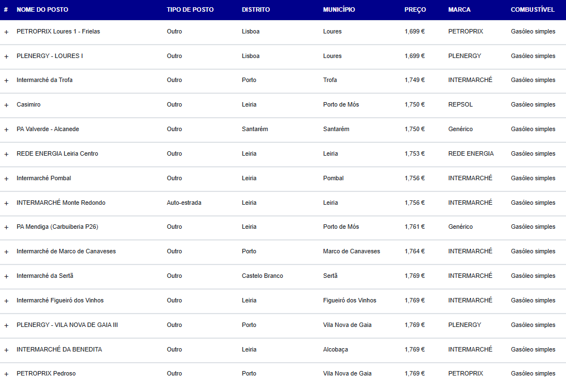Click the Auto-estrada station type cell
The height and width of the screenshot is (385, 566).
pyautogui.click(x=184, y=203)
